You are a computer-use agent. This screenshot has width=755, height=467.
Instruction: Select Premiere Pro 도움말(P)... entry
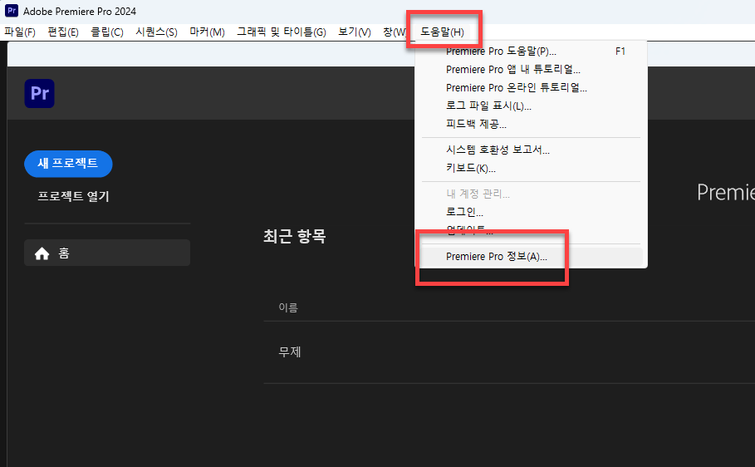[531, 51]
